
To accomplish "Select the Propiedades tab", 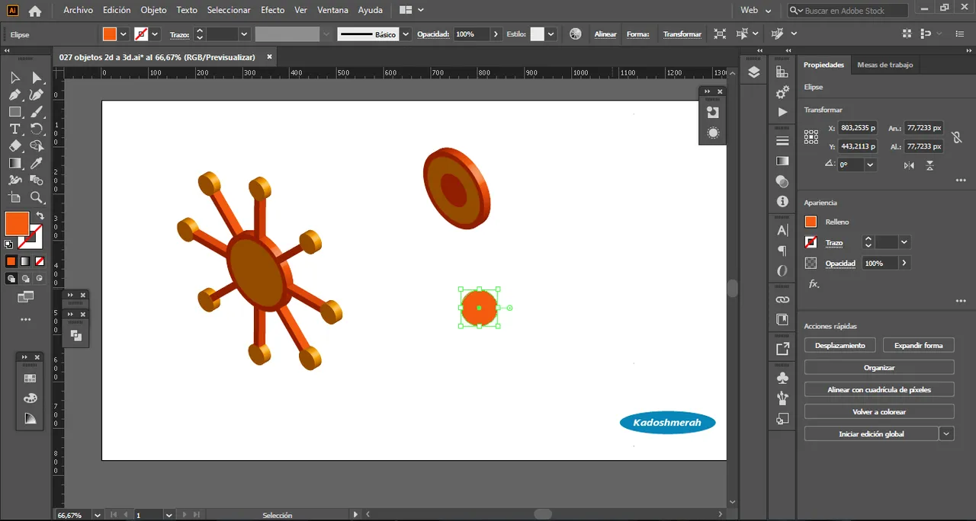I will coord(823,65).
